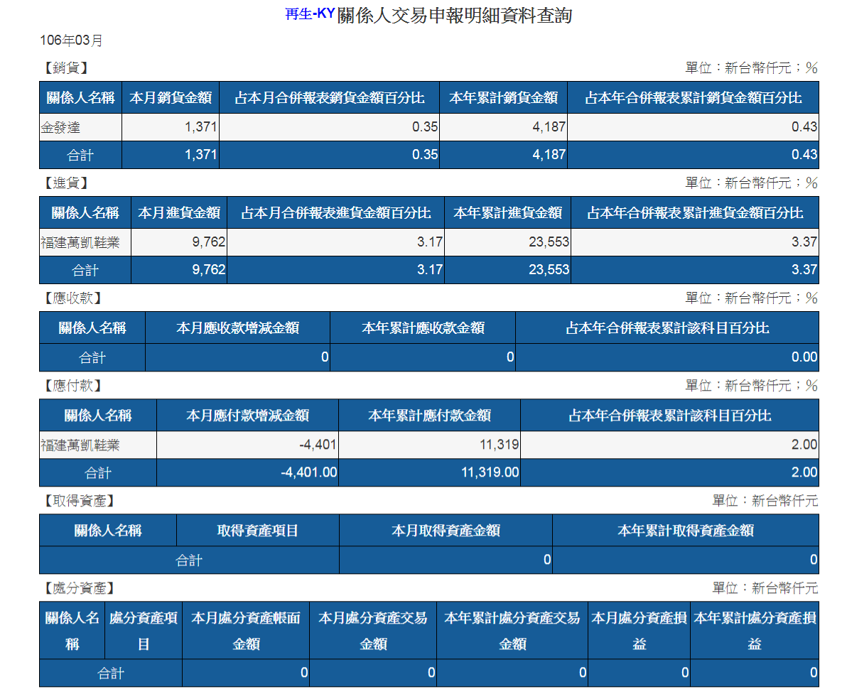Select the 【處分資產】 section heading
847x699 pixels.
(x=80, y=588)
